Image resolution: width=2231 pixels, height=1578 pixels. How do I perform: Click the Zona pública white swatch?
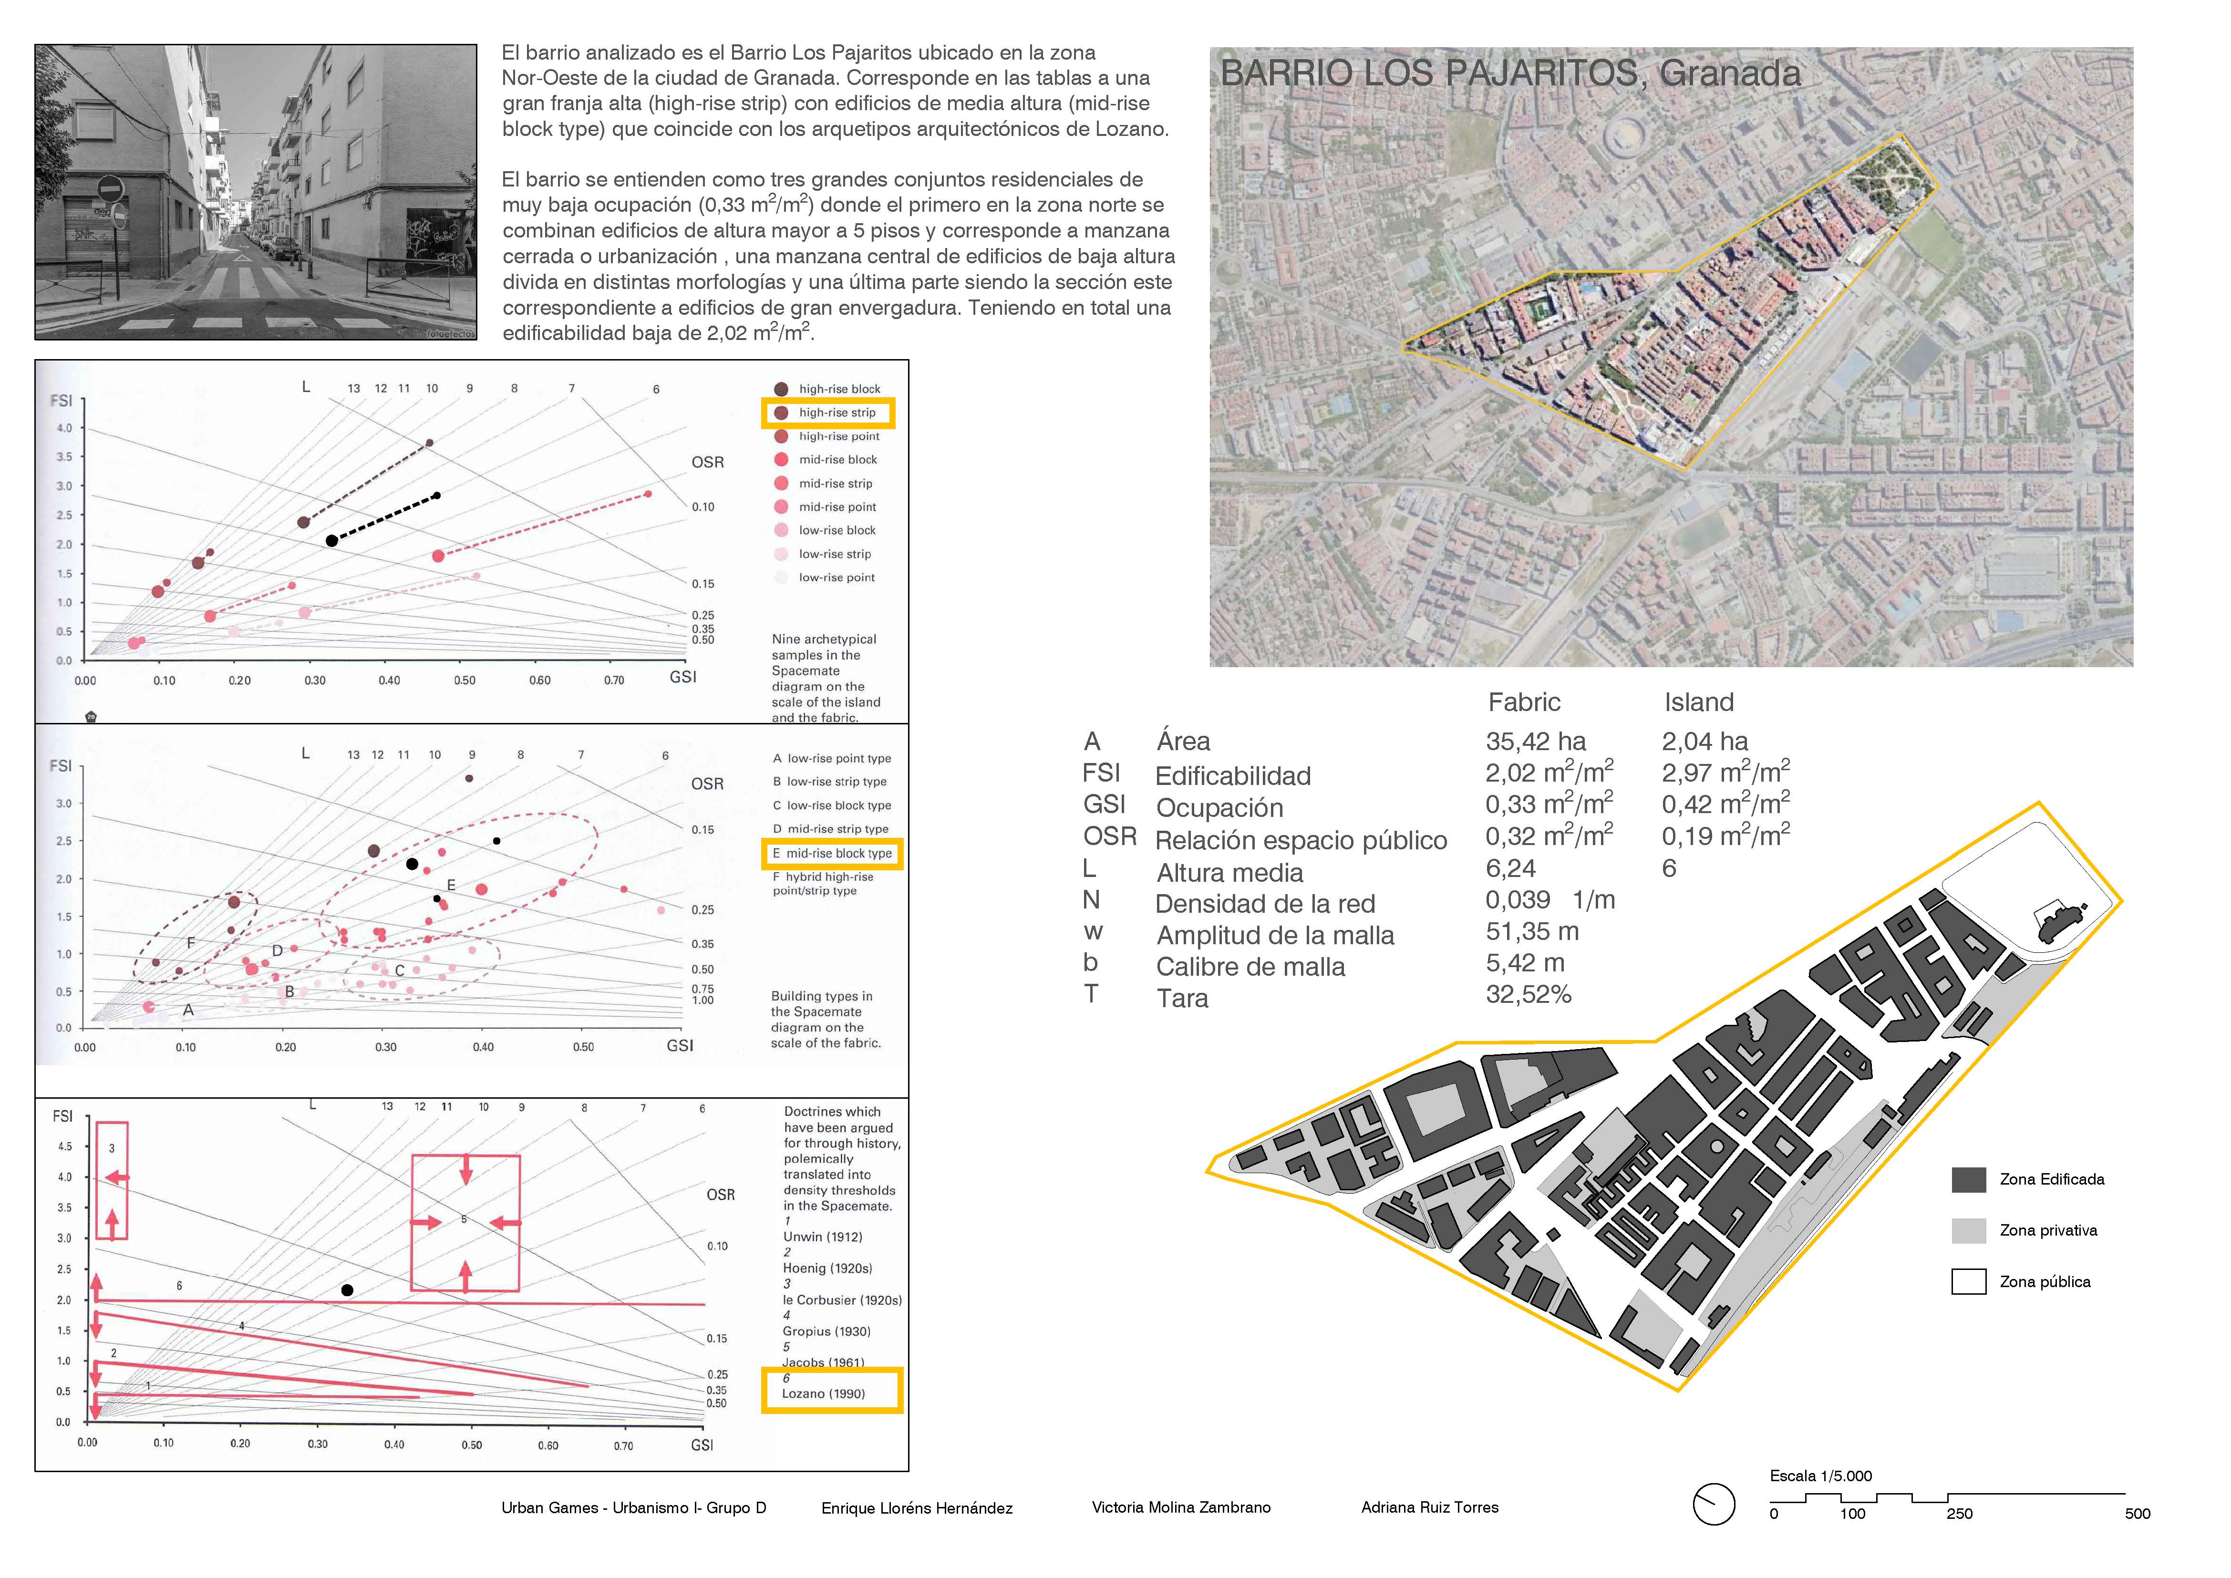pyautogui.click(x=1969, y=1282)
